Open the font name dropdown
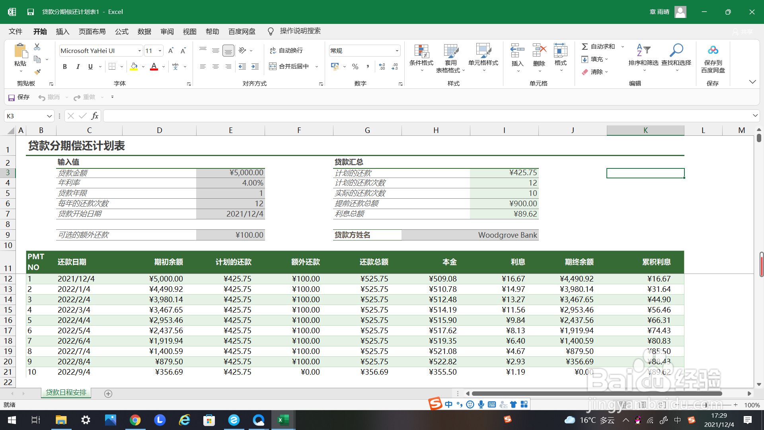This screenshot has height=430, width=764. [140, 51]
